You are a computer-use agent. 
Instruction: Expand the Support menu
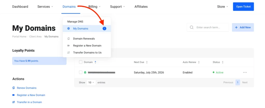[117, 7]
